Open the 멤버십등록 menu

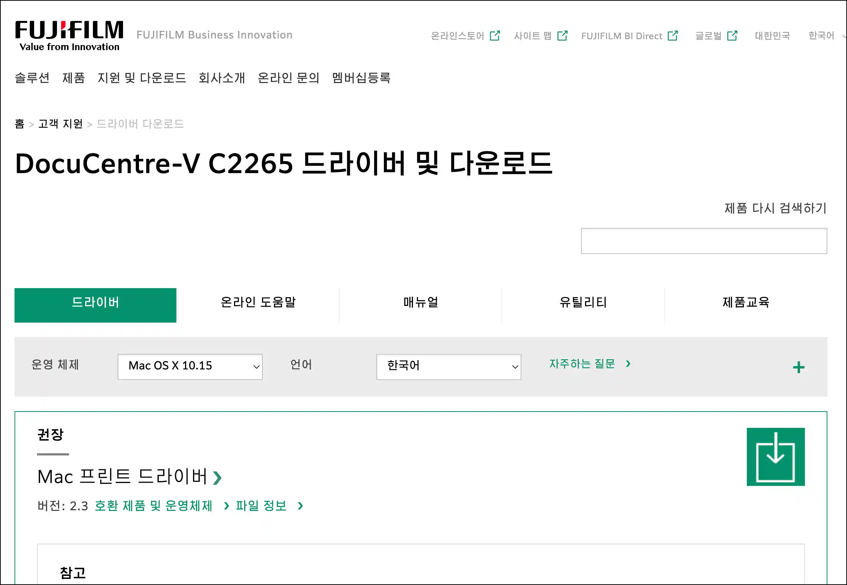tap(361, 78)
